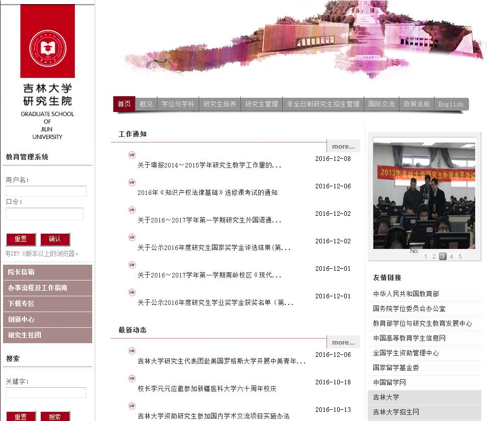
Task: Open the 创新中心 sidebar item
Action: click(47, 319)
